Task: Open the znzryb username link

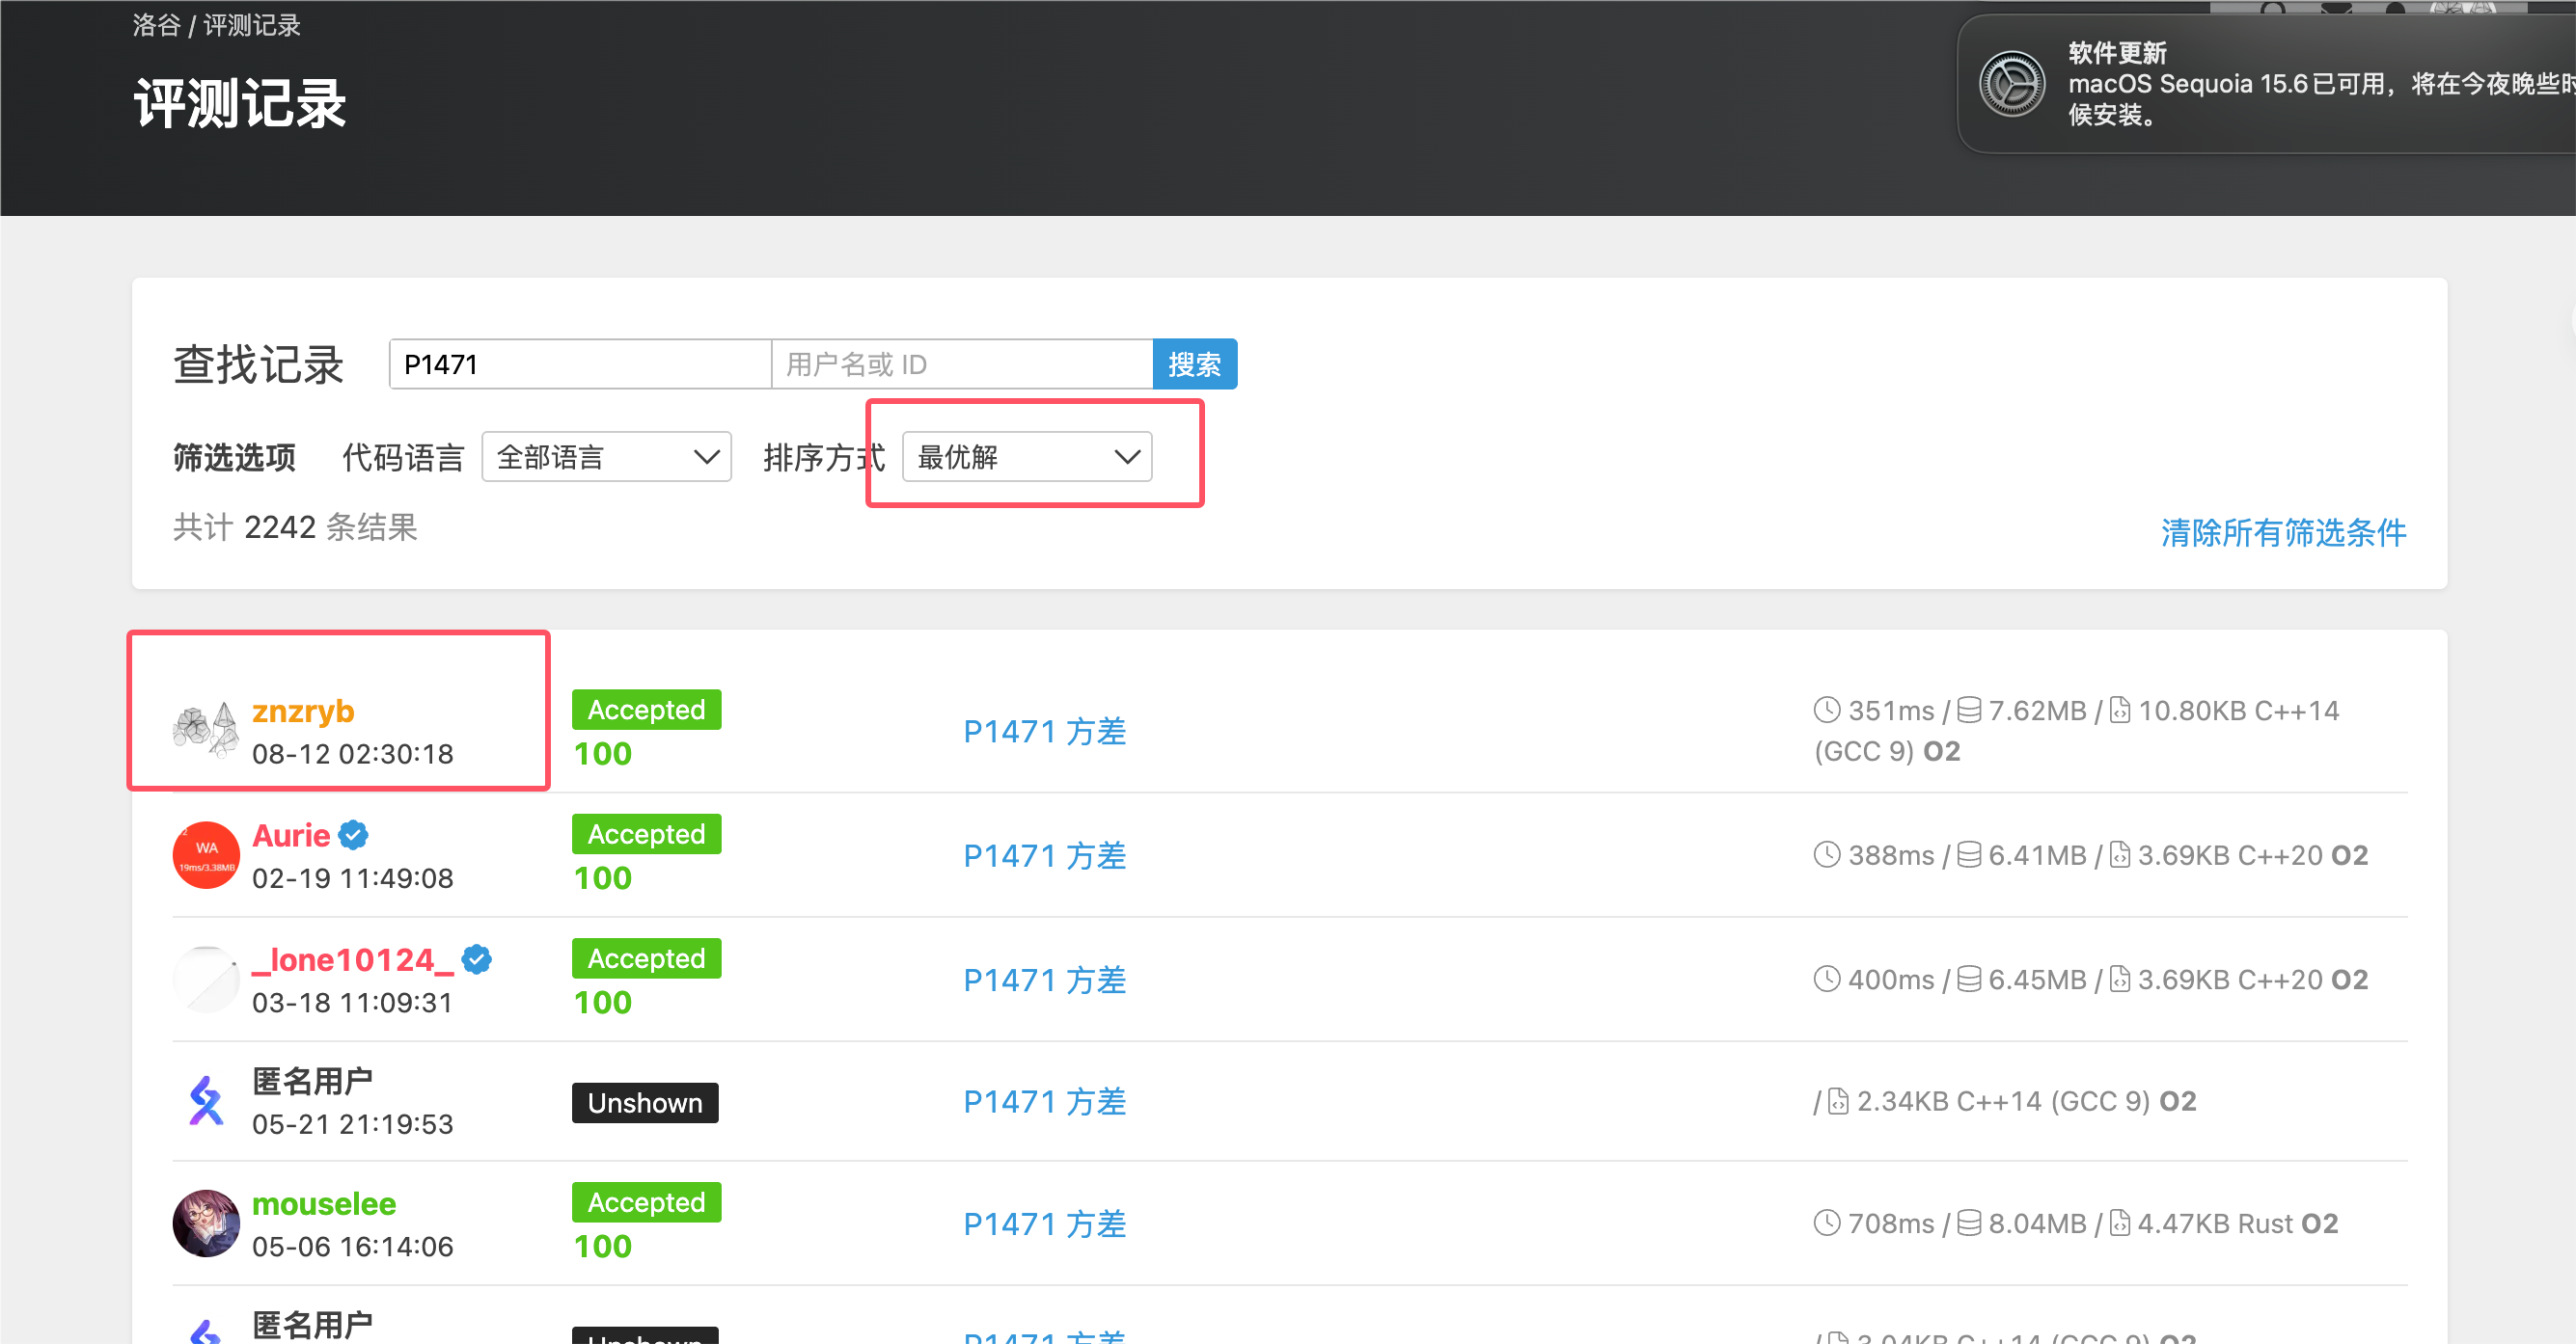Action: [x=303, y=711]
